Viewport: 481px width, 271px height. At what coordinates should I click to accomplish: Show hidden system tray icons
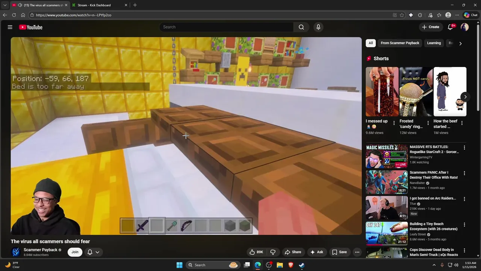point(434,265)
